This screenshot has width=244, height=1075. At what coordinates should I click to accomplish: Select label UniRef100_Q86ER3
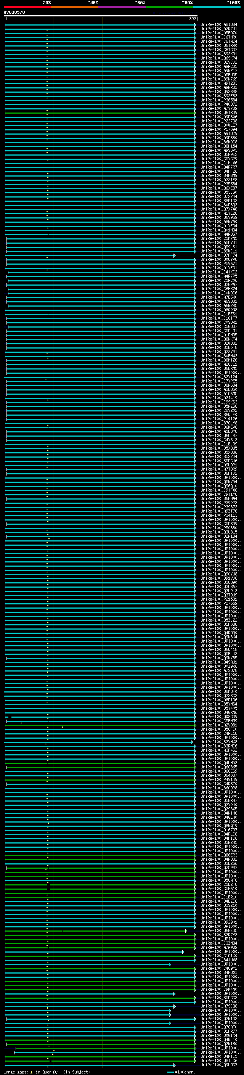(x=218, y=855)
